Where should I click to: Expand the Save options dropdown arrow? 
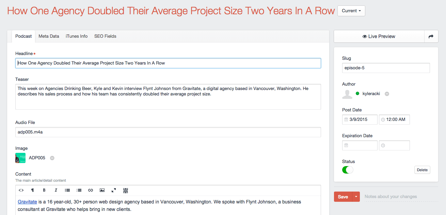click(356, 197)
